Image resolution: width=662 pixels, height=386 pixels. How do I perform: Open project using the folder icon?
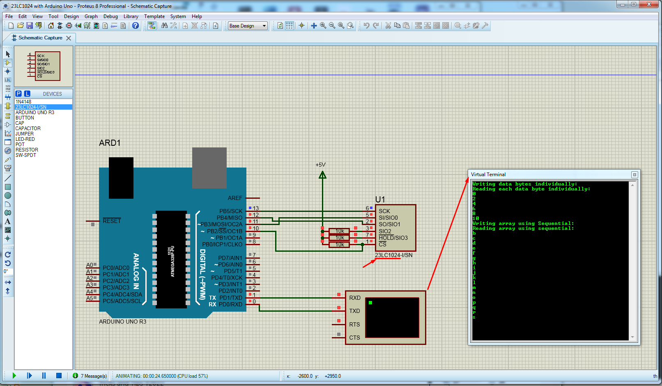[x=20, y=25]
